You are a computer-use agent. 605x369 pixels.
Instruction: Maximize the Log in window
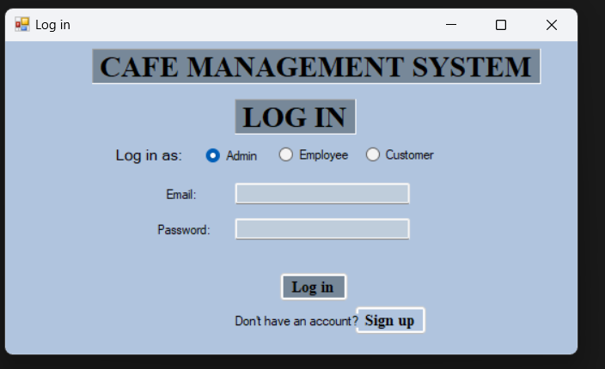[x=501, y=25]
